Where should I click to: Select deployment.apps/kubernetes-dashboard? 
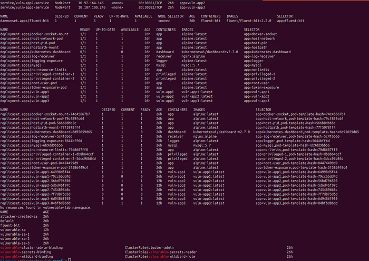tap(35, 52)
